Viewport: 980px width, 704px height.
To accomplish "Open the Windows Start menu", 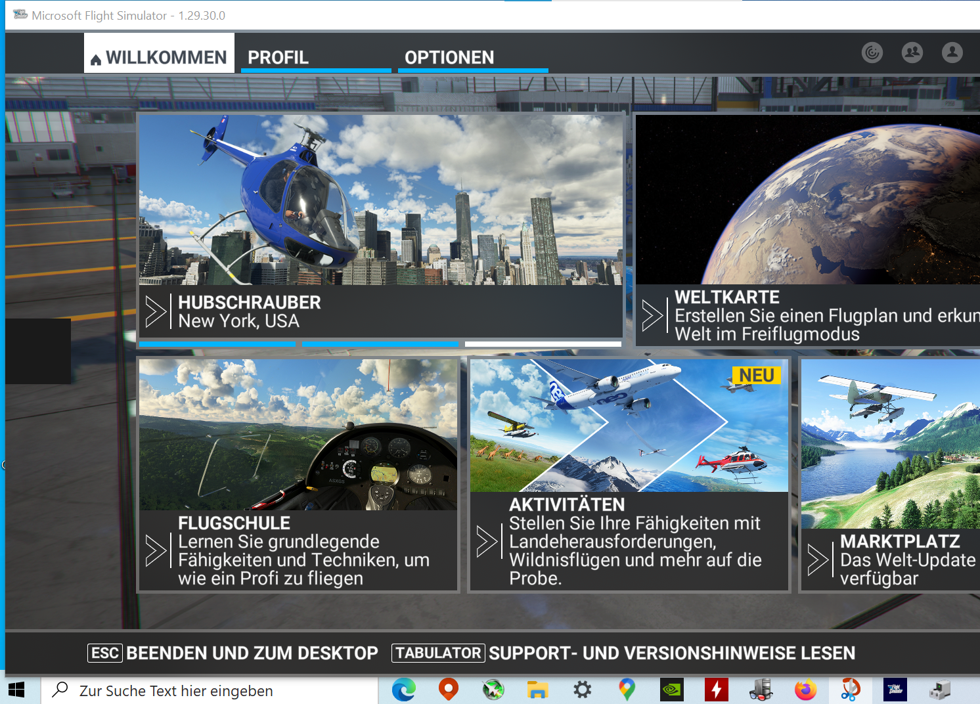I will point(16,690).
